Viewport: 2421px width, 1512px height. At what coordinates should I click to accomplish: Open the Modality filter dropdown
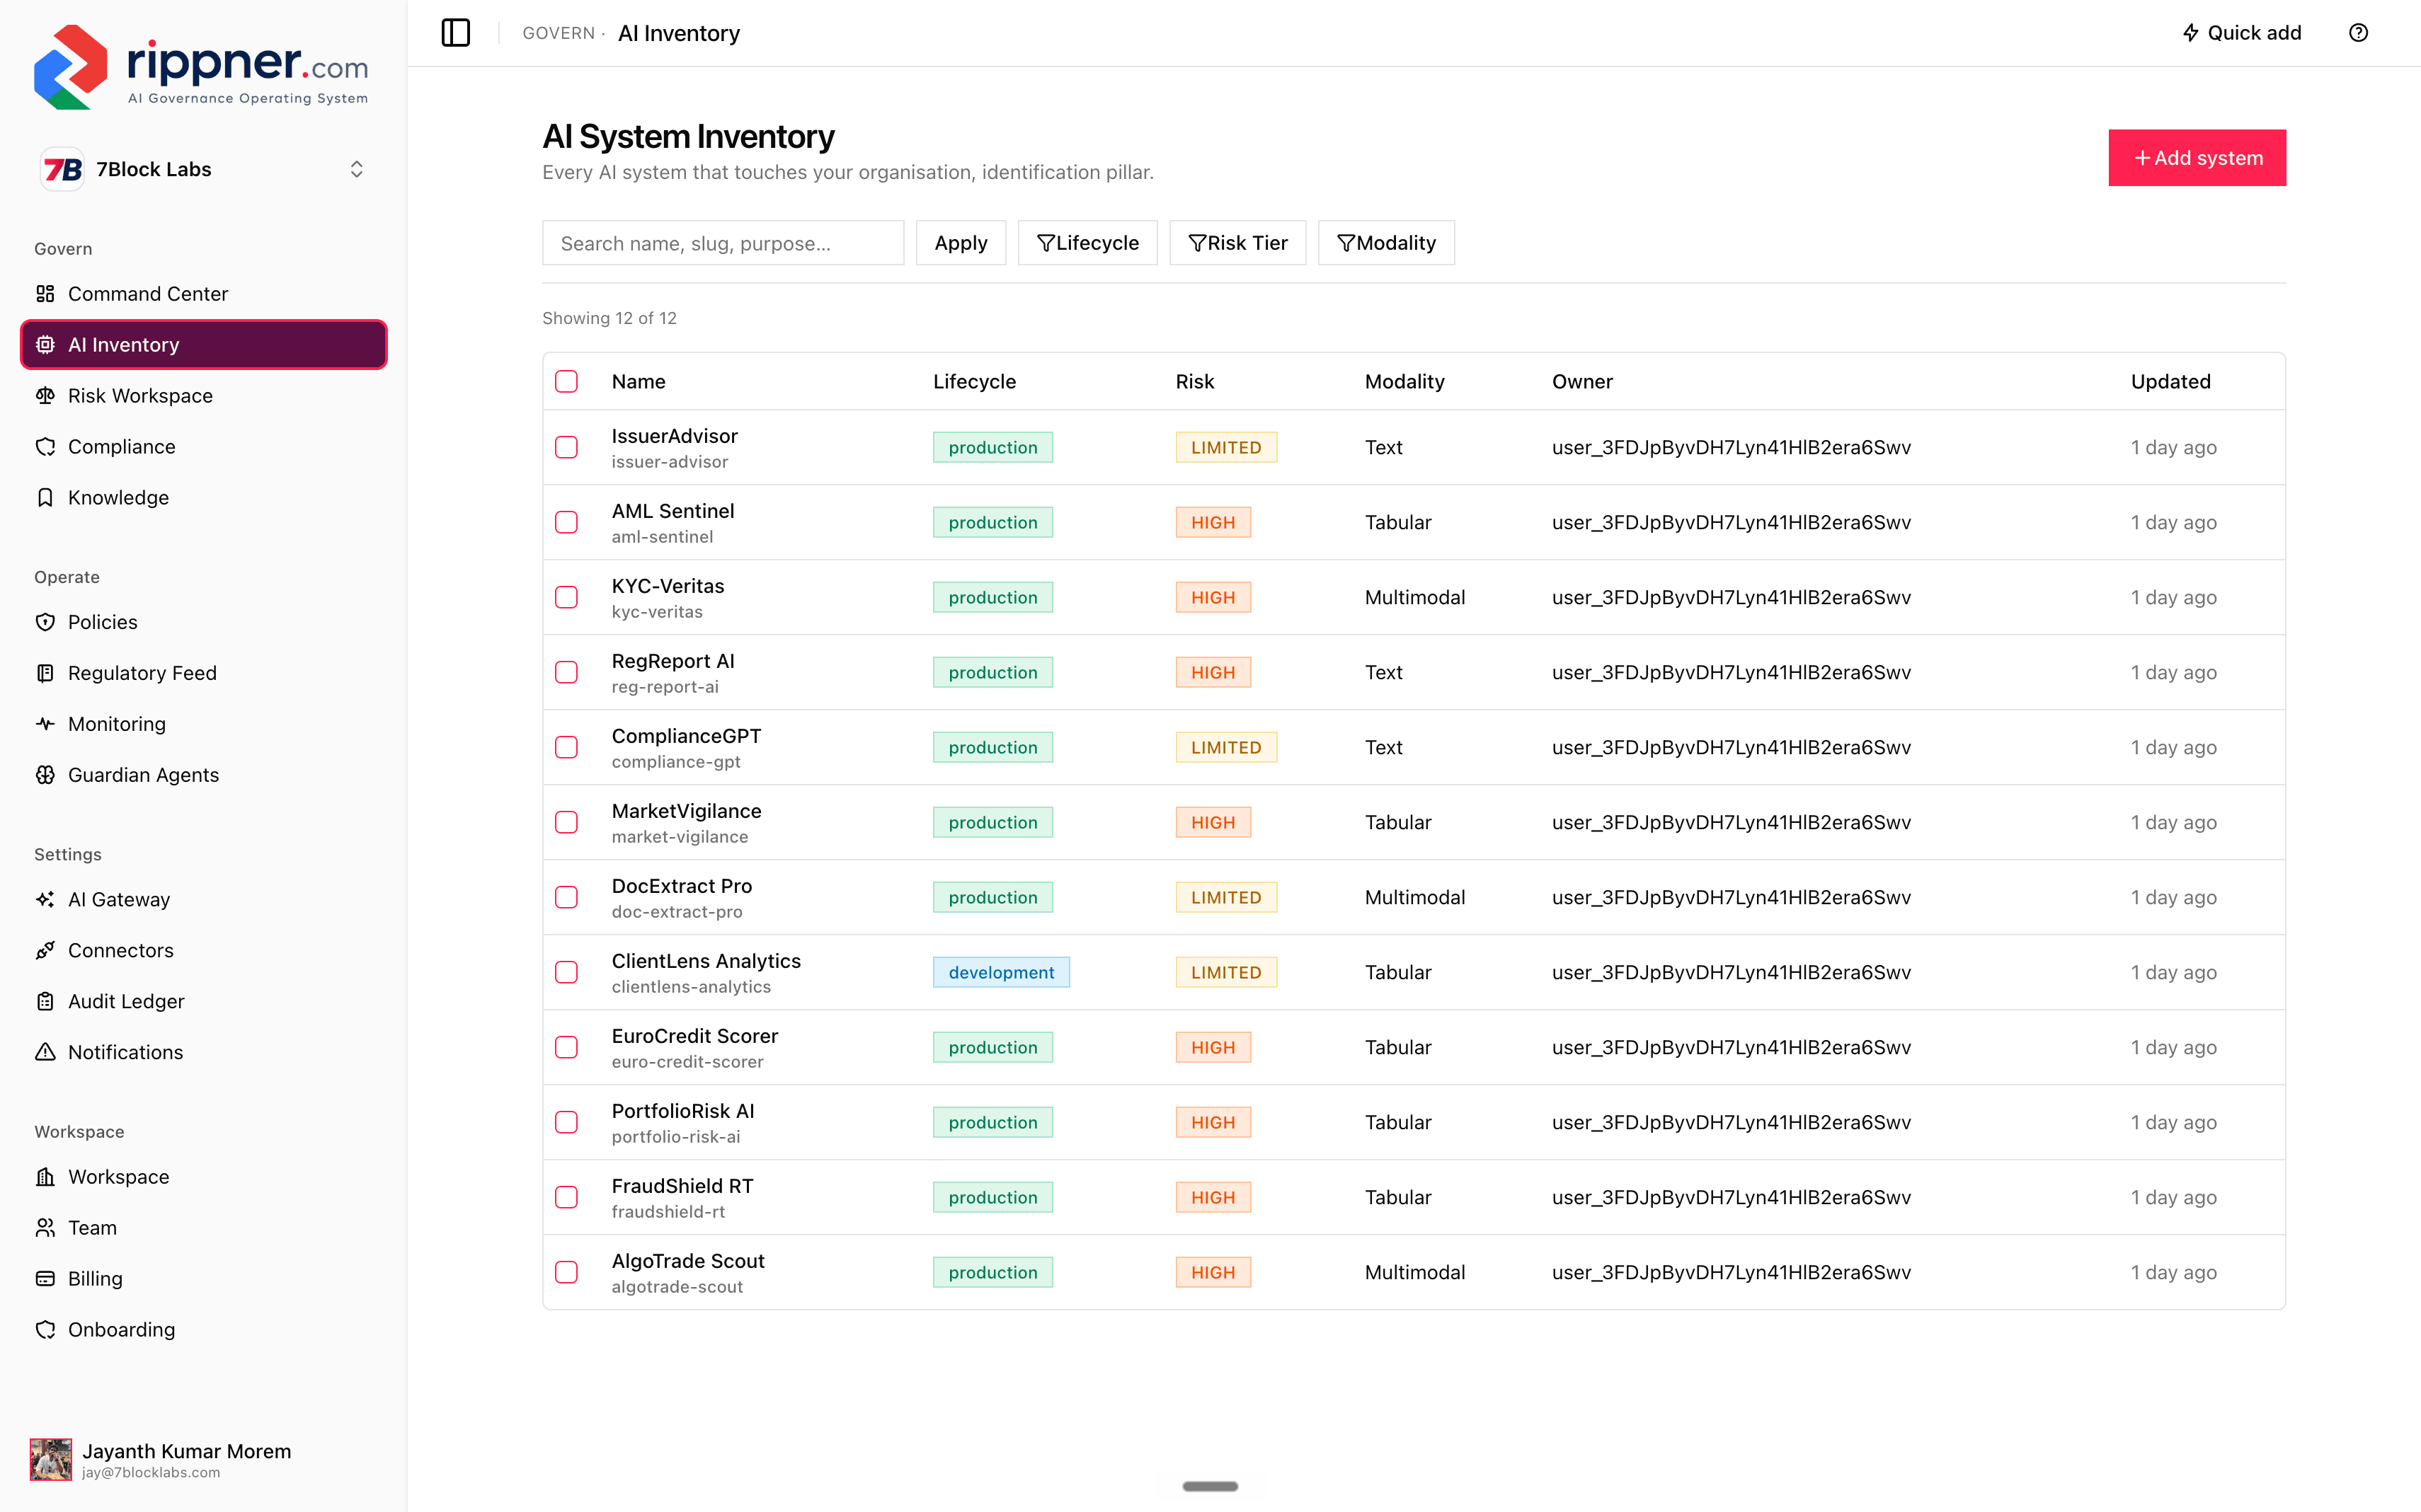tap(1385, 243)
